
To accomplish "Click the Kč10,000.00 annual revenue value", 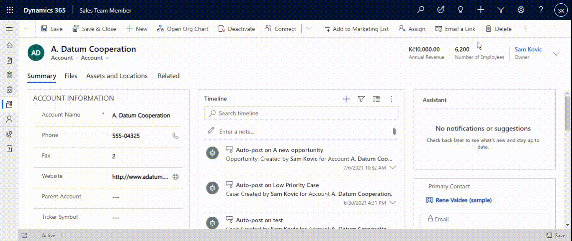I will [x=424, y=49].
